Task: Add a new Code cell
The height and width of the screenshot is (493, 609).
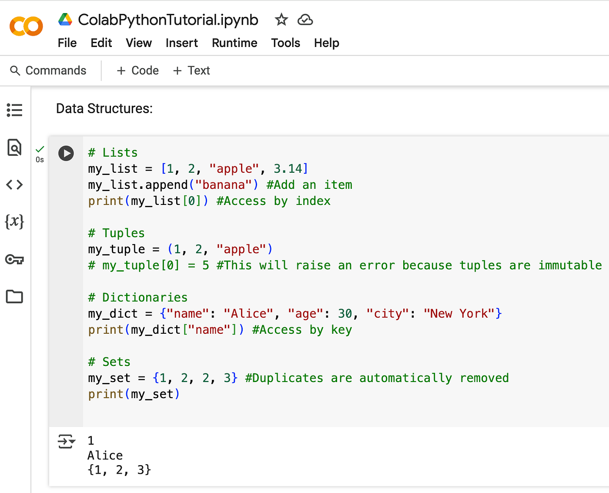Action: click(137, 70)
